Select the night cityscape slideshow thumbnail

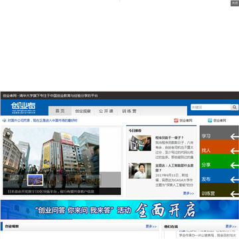point(35,180)
